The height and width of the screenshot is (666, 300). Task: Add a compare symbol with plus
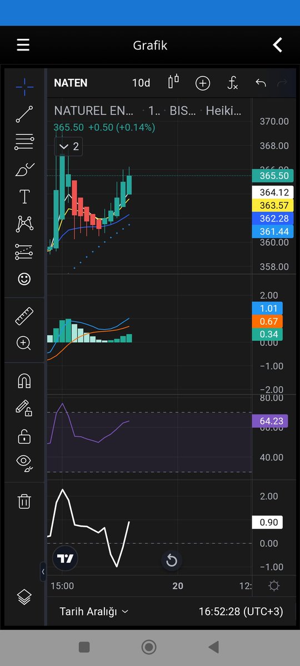pos(203,83)
